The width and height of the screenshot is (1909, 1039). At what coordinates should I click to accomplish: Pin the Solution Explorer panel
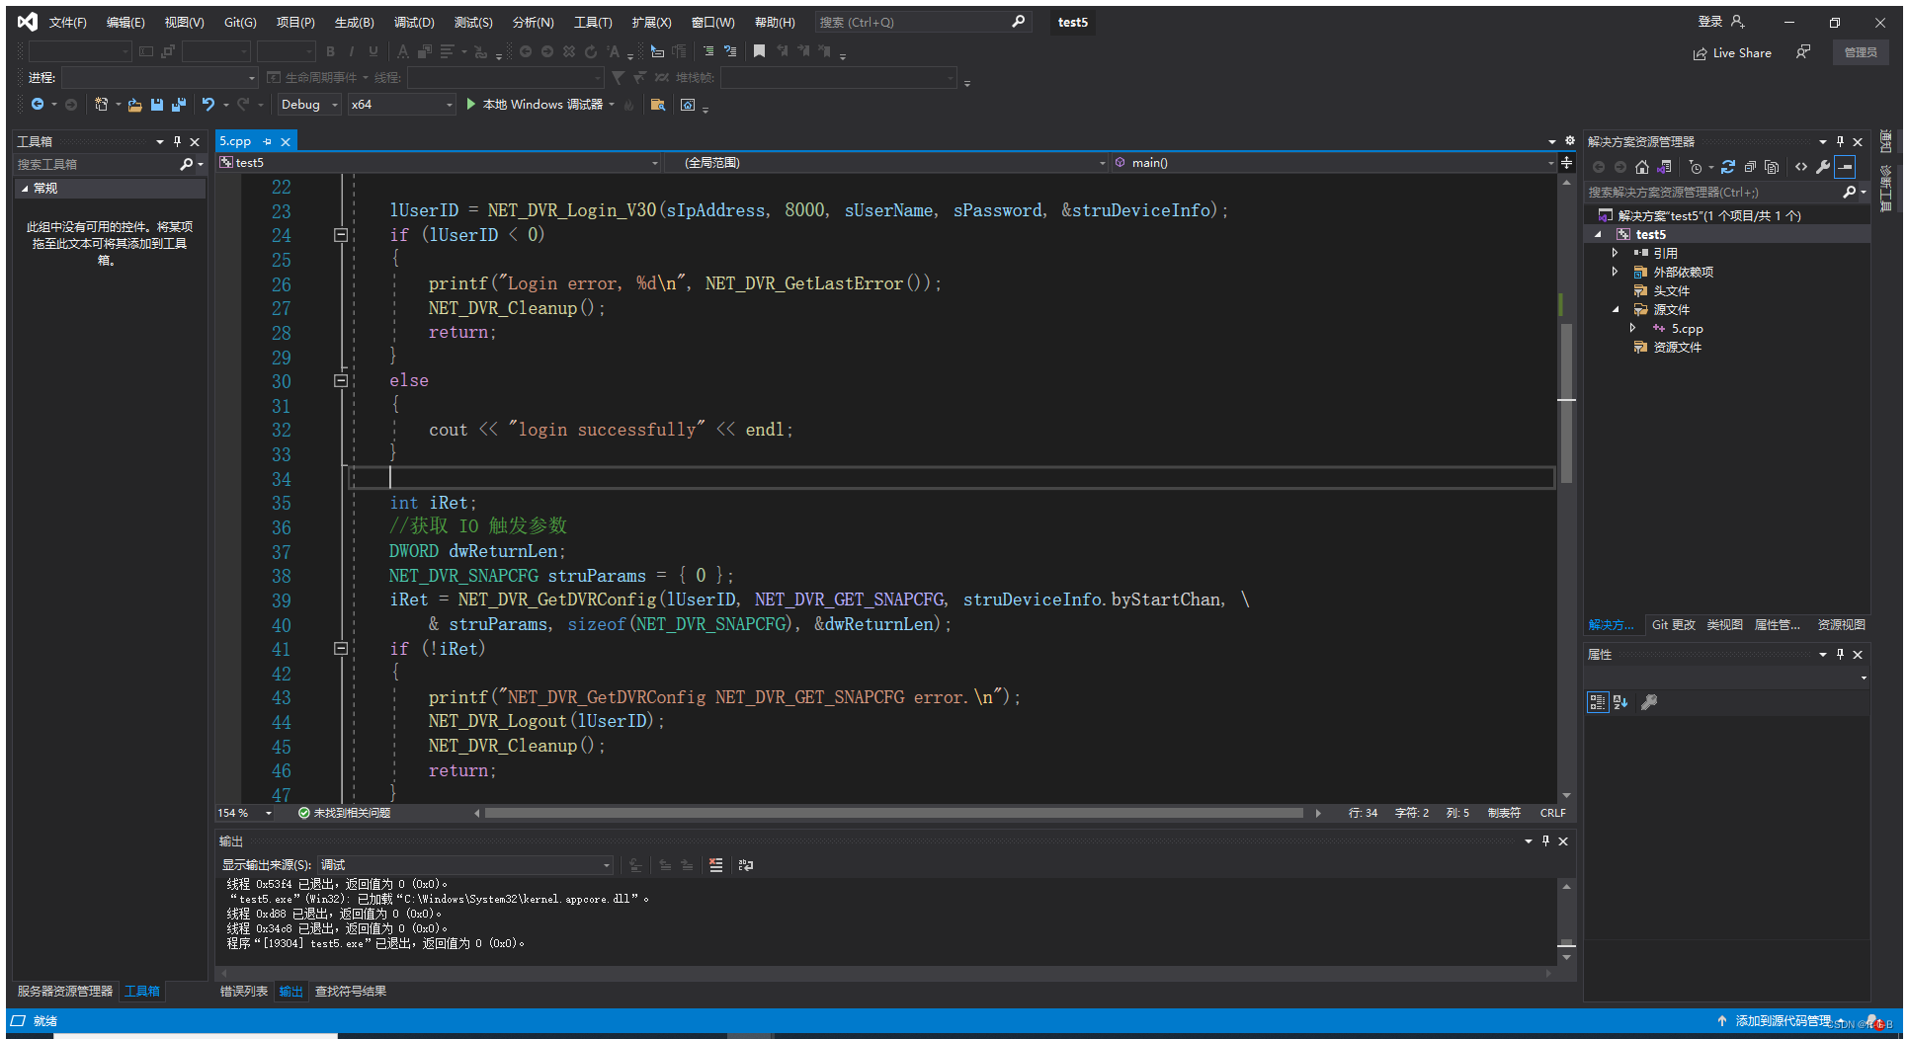point(1839,140)
